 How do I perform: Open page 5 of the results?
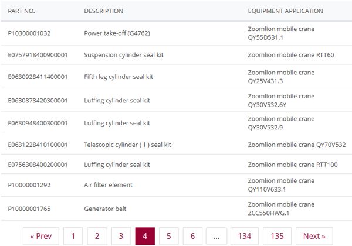(169, 236)
